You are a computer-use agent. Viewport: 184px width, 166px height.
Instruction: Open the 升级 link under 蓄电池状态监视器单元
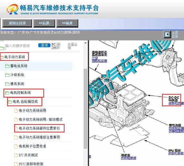95,58
